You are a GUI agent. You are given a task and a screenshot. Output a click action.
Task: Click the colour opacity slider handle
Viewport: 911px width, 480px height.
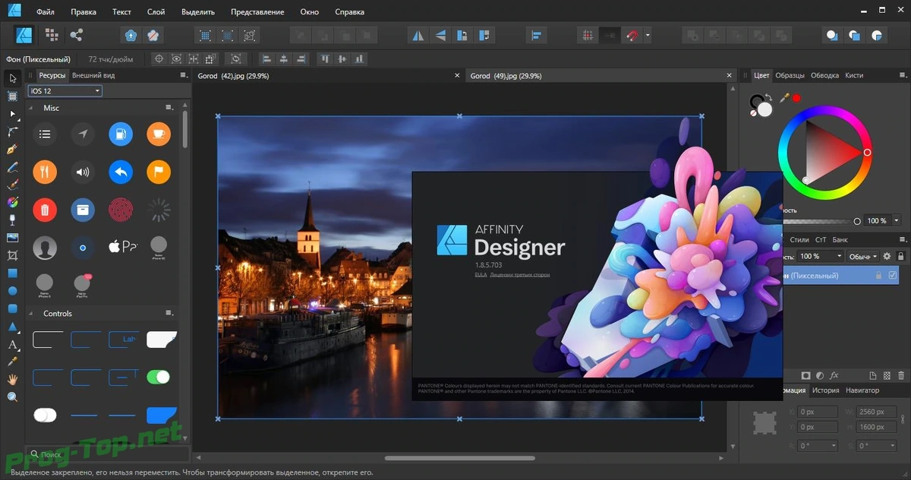[857, 221]
